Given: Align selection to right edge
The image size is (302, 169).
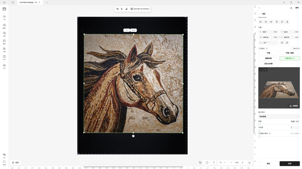Looking at the screenshot, I should [271, 22].
